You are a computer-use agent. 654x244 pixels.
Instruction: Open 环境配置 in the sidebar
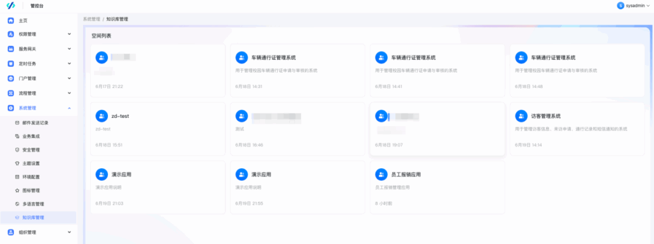coord(38,177)
